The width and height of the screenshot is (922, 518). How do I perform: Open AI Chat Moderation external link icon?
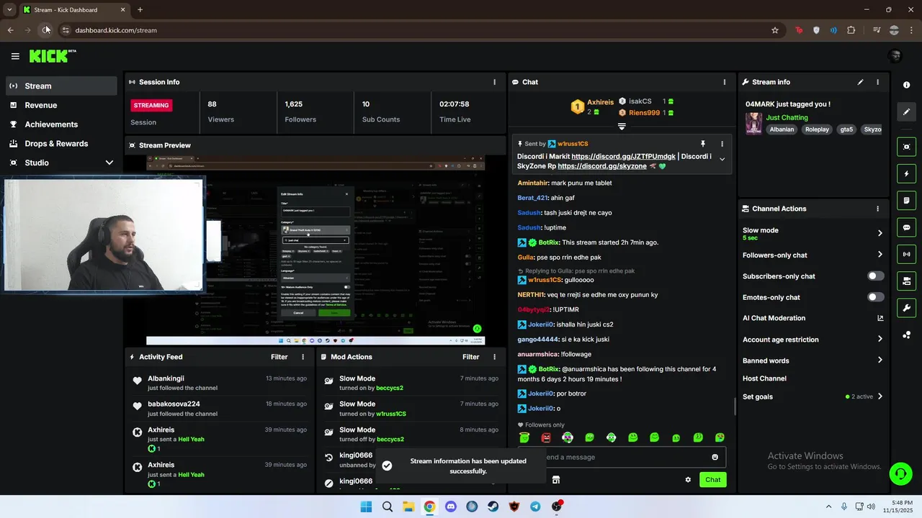[x=880, y=318]
